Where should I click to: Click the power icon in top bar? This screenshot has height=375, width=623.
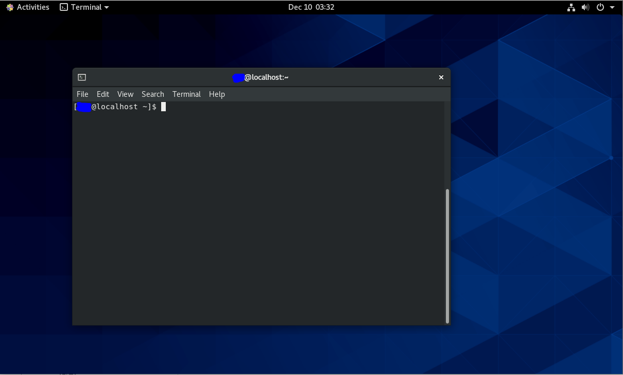pos(600,7)
